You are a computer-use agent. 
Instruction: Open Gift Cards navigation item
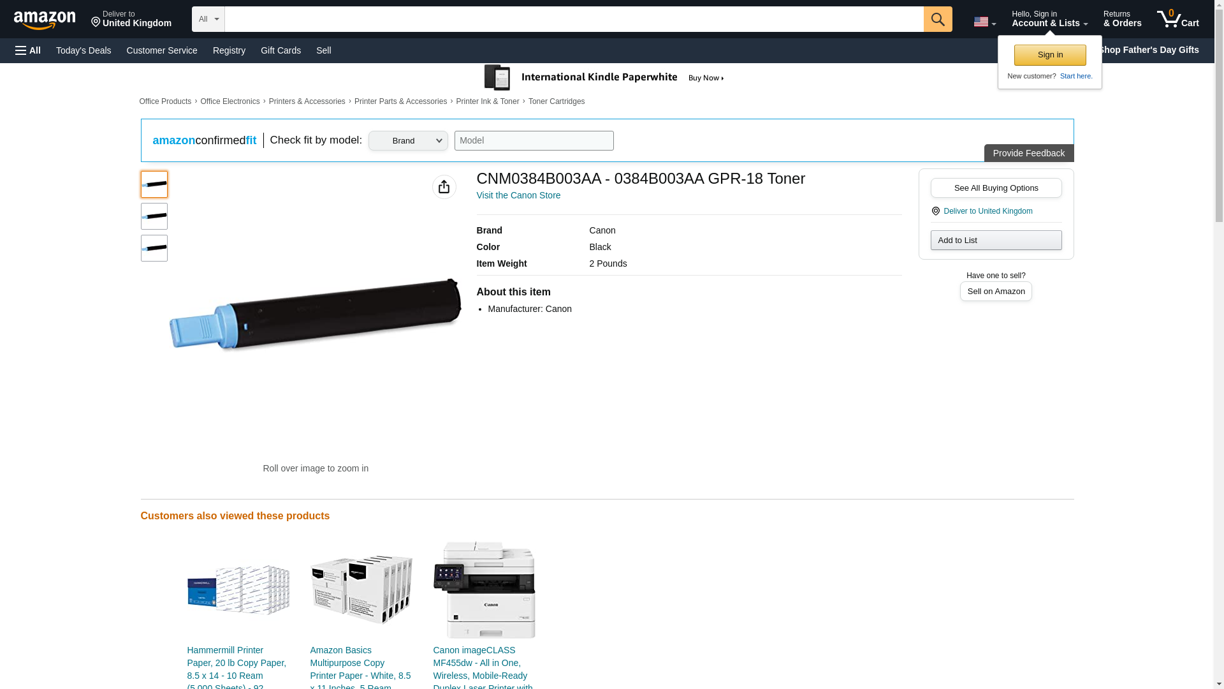click(x=280, y=50)
